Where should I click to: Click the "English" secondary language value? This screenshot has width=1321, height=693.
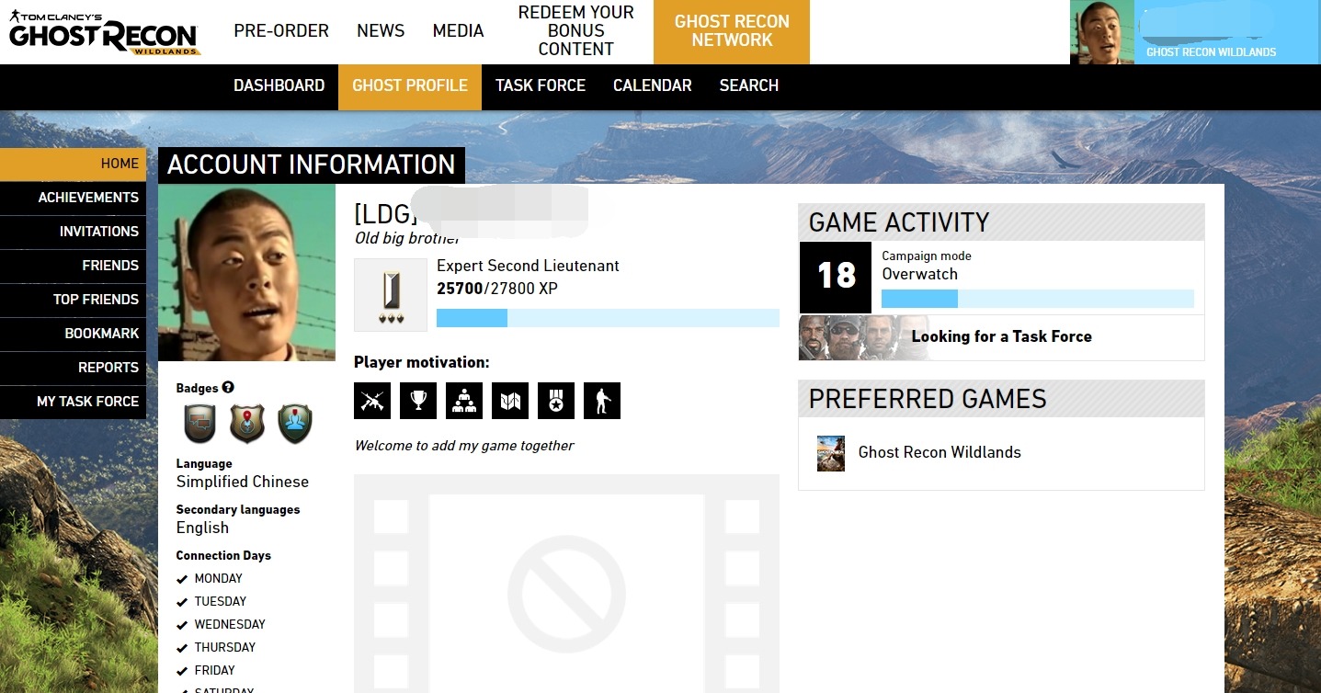tap(202, 528)
